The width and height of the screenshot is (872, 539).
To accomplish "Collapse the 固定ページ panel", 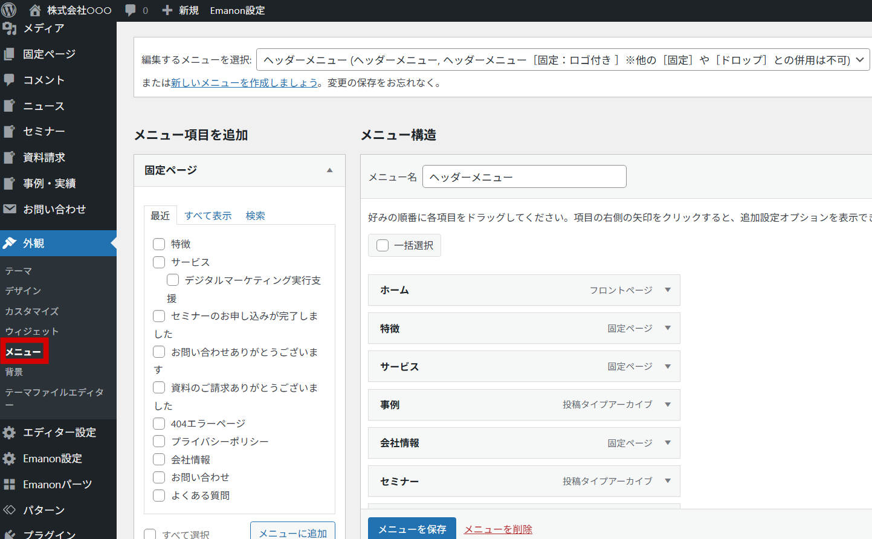I will click(x=329, y=170).
